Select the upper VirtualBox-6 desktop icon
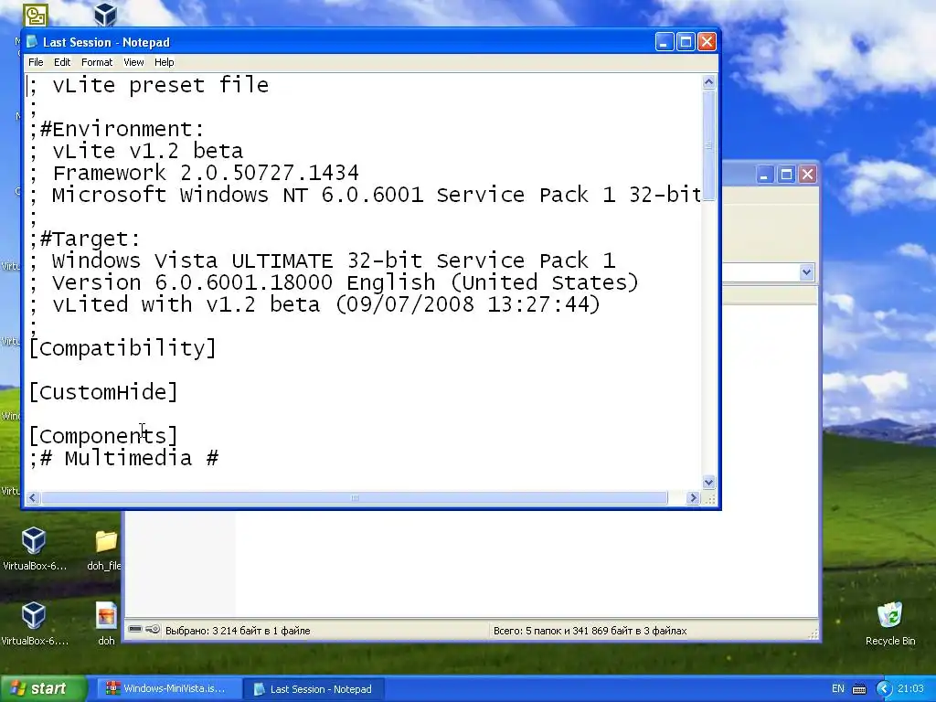The width and height of the screenshot is (936, 702). [34, 549]
